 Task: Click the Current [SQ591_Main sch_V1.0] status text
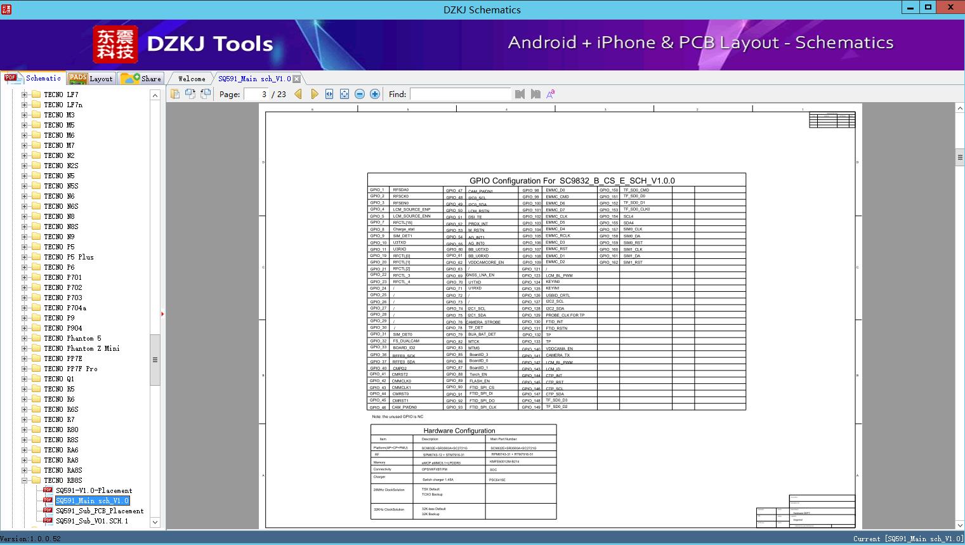pos(908,539)
